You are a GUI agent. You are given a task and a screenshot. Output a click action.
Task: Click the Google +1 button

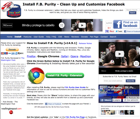coord(109,28)
